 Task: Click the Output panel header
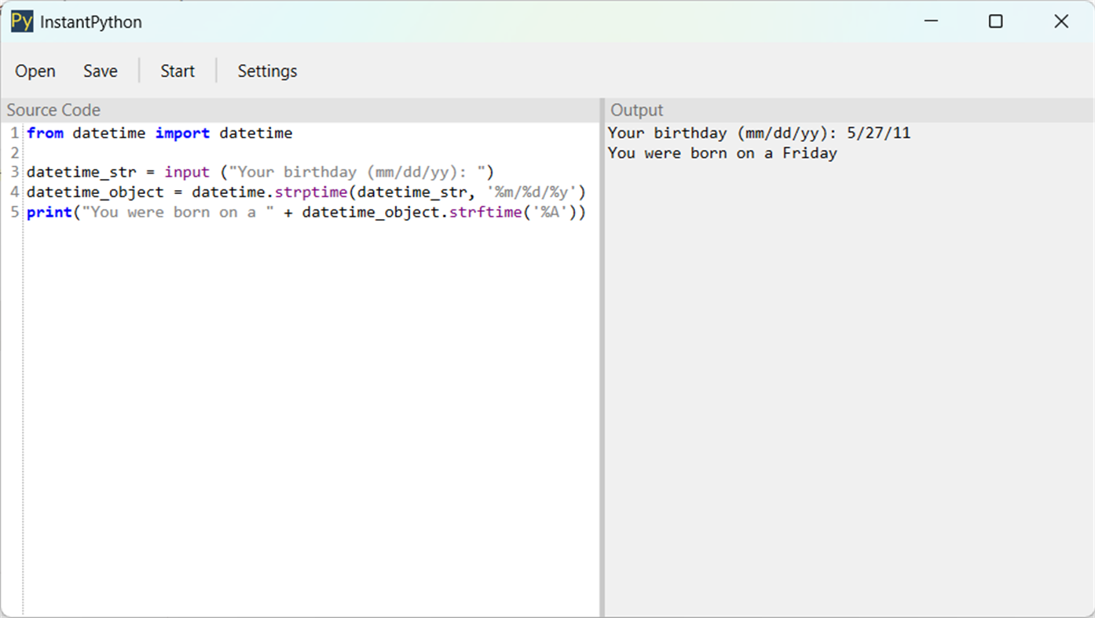[636, 110]
